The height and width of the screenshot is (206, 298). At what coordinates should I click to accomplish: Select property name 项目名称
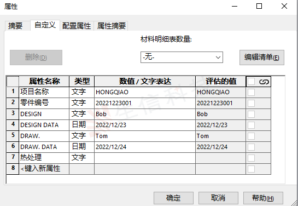44,93
